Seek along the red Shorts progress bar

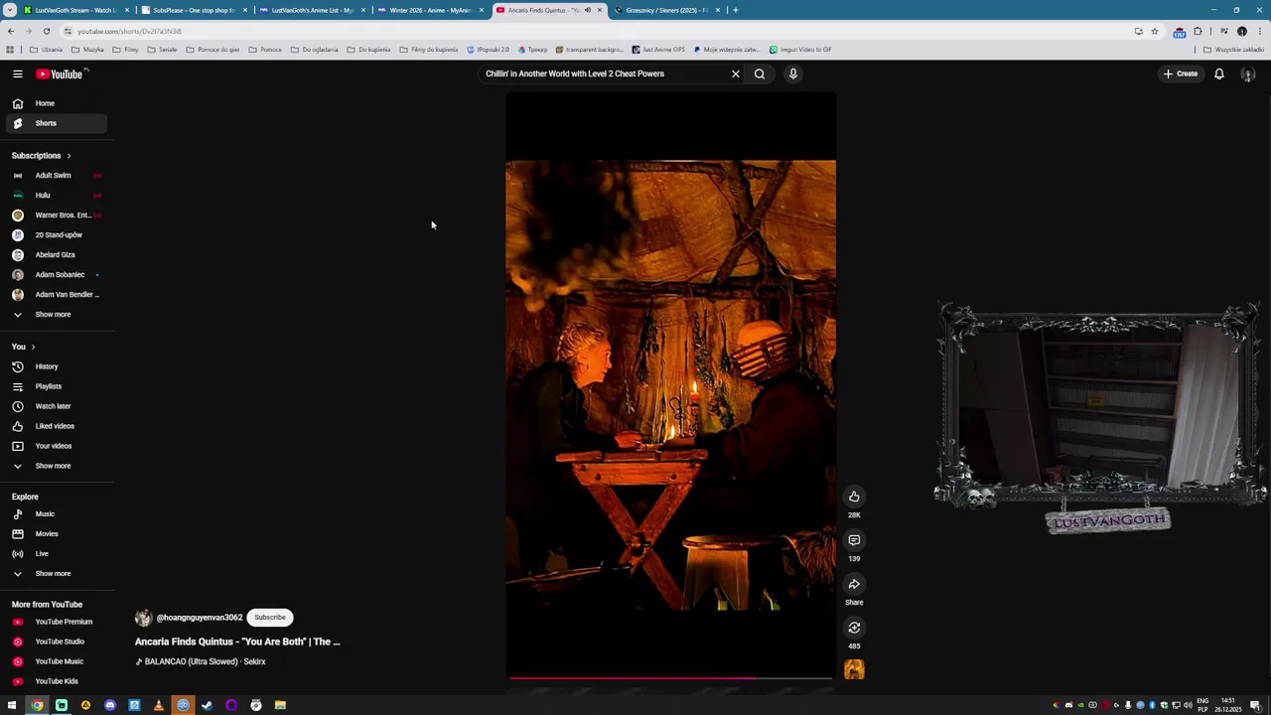click(x=670, y=678)
